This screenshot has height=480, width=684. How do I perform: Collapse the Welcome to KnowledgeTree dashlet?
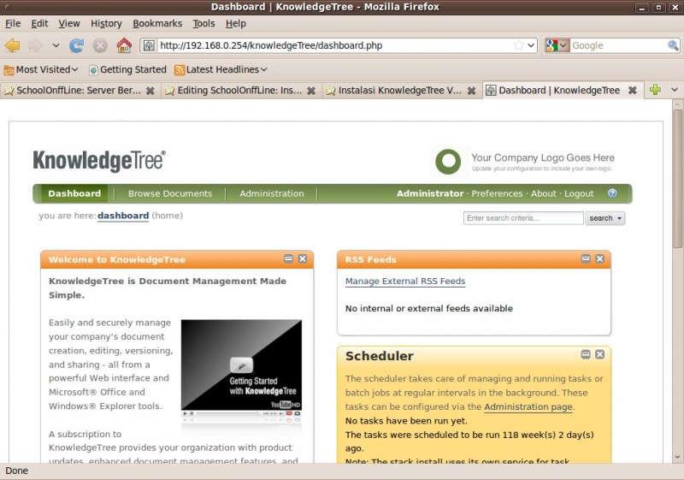(x=288, y=258)
